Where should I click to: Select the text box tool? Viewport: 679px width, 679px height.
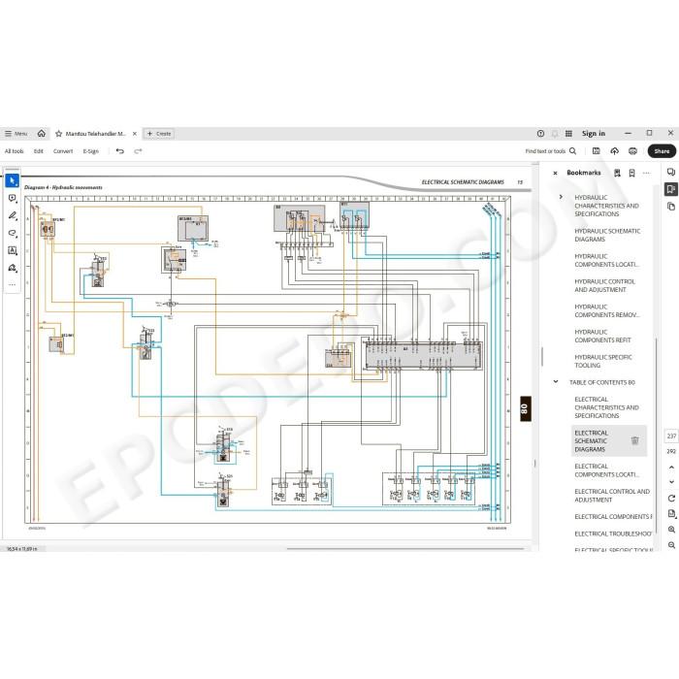[x=12, y=250]
